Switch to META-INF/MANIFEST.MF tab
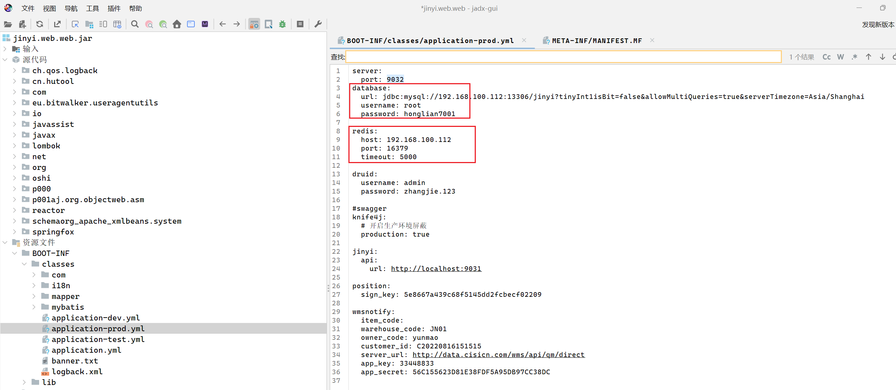Viewport: 896px width, 390px height. tap(596, 41)
